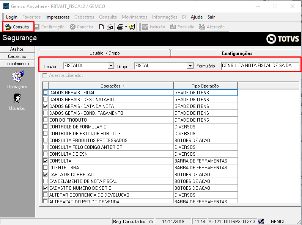Uncheck CARTA DE CORRECAO checkbox
302x225 pixels.
point(45,174)
